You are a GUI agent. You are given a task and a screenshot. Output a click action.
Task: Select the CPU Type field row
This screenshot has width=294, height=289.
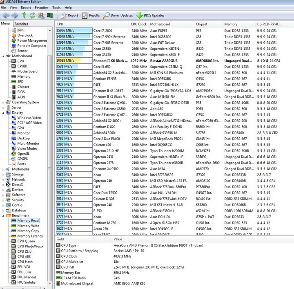click(x=174, y=245)
